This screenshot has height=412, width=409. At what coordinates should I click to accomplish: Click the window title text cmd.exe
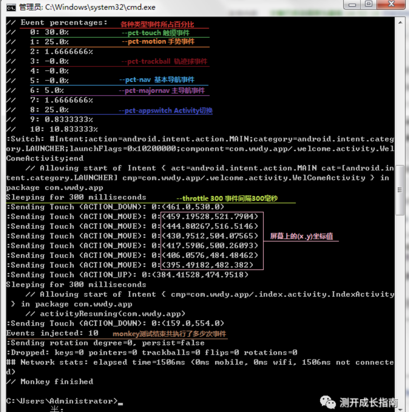tap(87, 7)
